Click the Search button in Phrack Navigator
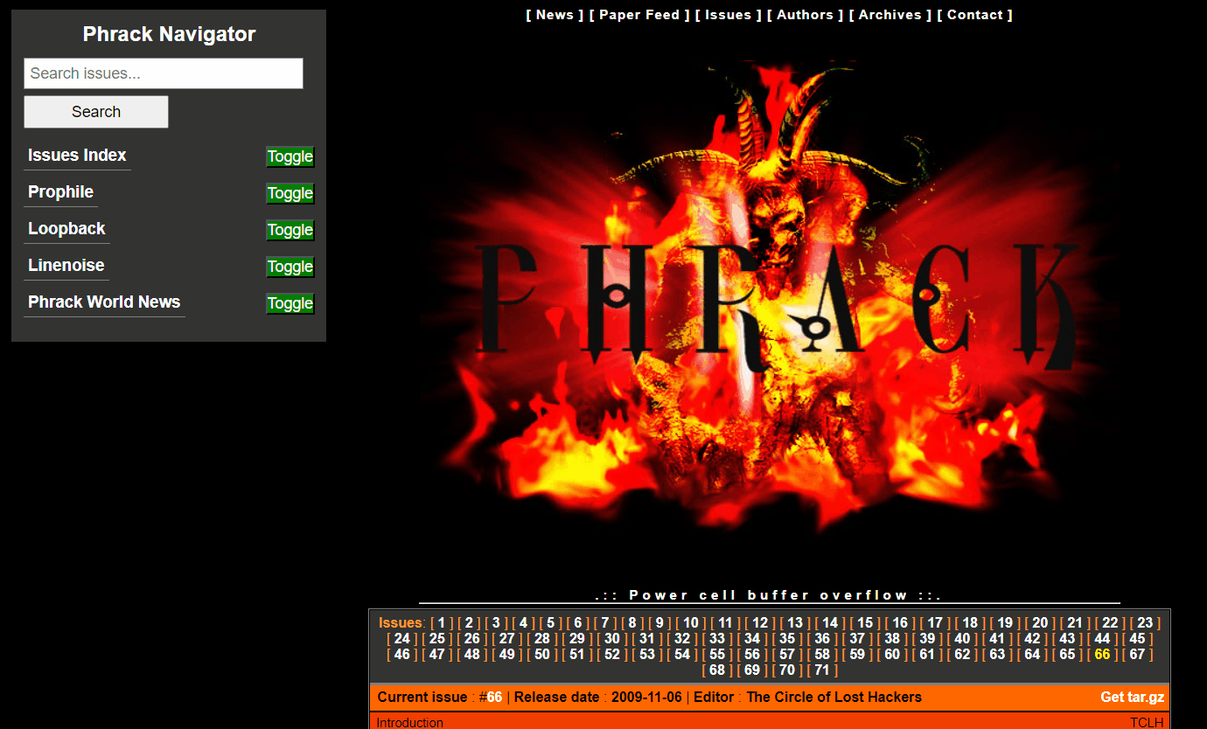This screenshot has height=729, width=1207. [x=96, y=112]
